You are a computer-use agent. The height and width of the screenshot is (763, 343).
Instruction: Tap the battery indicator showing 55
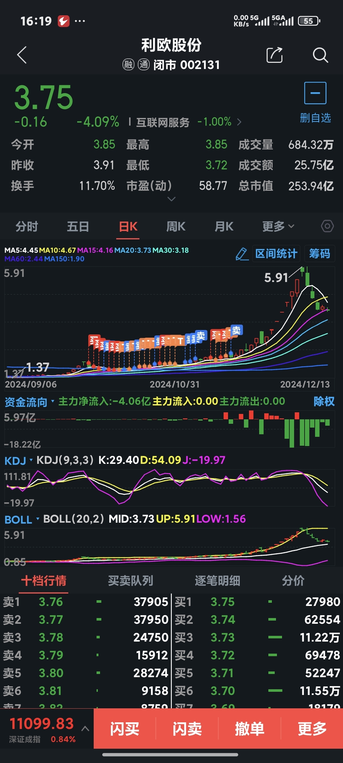click(309, 21)
